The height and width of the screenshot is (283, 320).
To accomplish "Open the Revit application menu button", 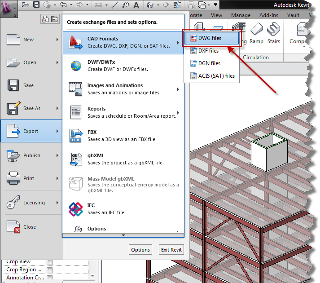I will point(9,8).
